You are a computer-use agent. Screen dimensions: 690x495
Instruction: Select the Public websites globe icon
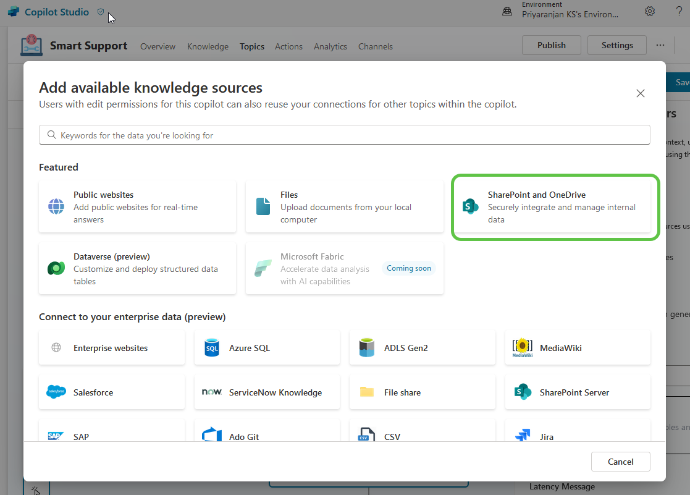(56, 207)
